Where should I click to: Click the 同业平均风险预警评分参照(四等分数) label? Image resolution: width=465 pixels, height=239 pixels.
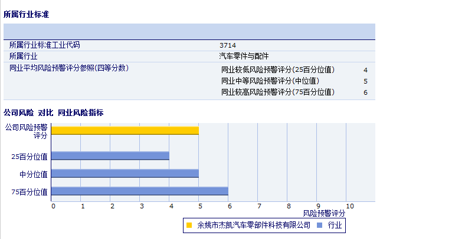click(x=69, y=68)
